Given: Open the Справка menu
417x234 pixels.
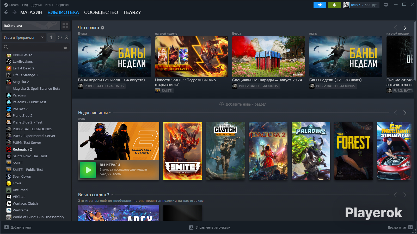Looking at the screenshot, I should pyautogui.click(x=63, y=5).
